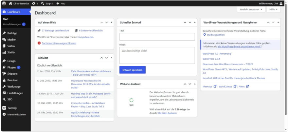Open the Strg+K search command palette

pos(47,3)
